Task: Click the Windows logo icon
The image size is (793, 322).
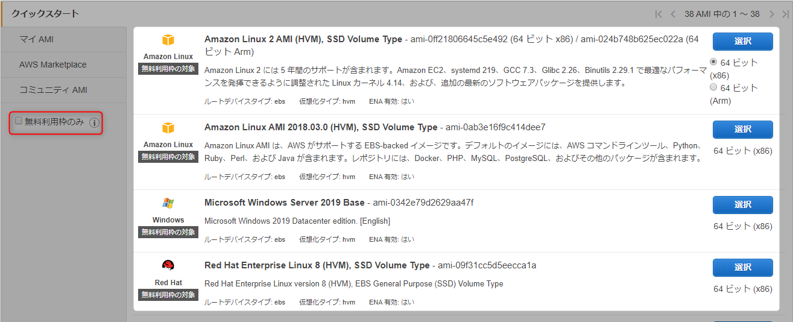Action: pos(168,203)
